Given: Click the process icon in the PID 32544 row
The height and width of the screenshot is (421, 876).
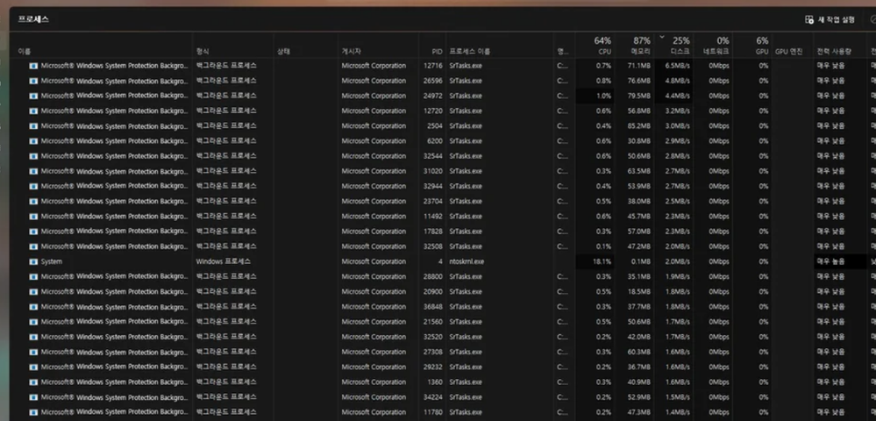Looking at the screenshot, I should point(33,156).
